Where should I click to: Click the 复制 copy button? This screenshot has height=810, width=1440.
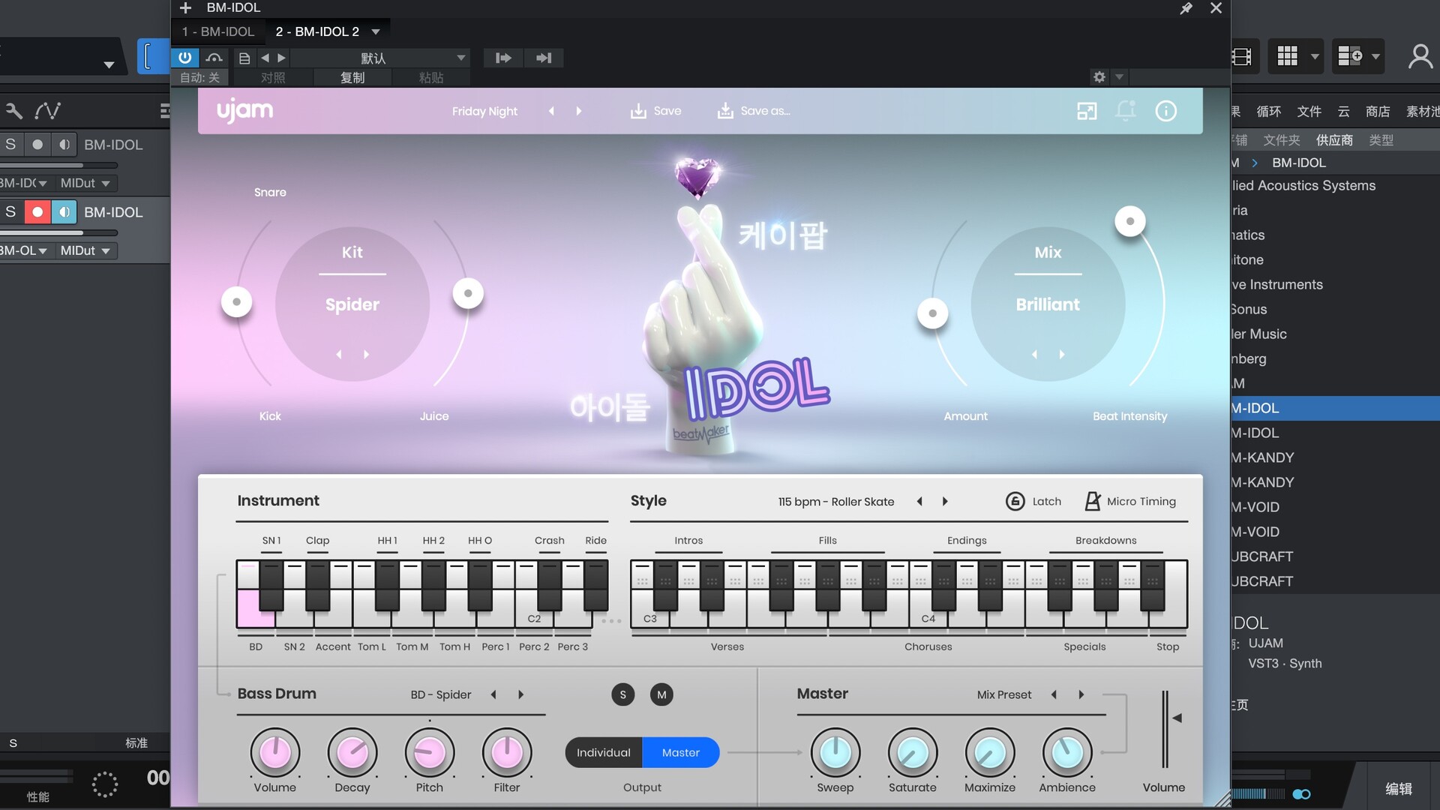[352, 77]
